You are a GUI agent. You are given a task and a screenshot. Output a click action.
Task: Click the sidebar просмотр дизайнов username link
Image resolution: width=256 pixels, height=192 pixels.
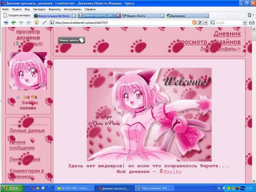pos(28,34)
